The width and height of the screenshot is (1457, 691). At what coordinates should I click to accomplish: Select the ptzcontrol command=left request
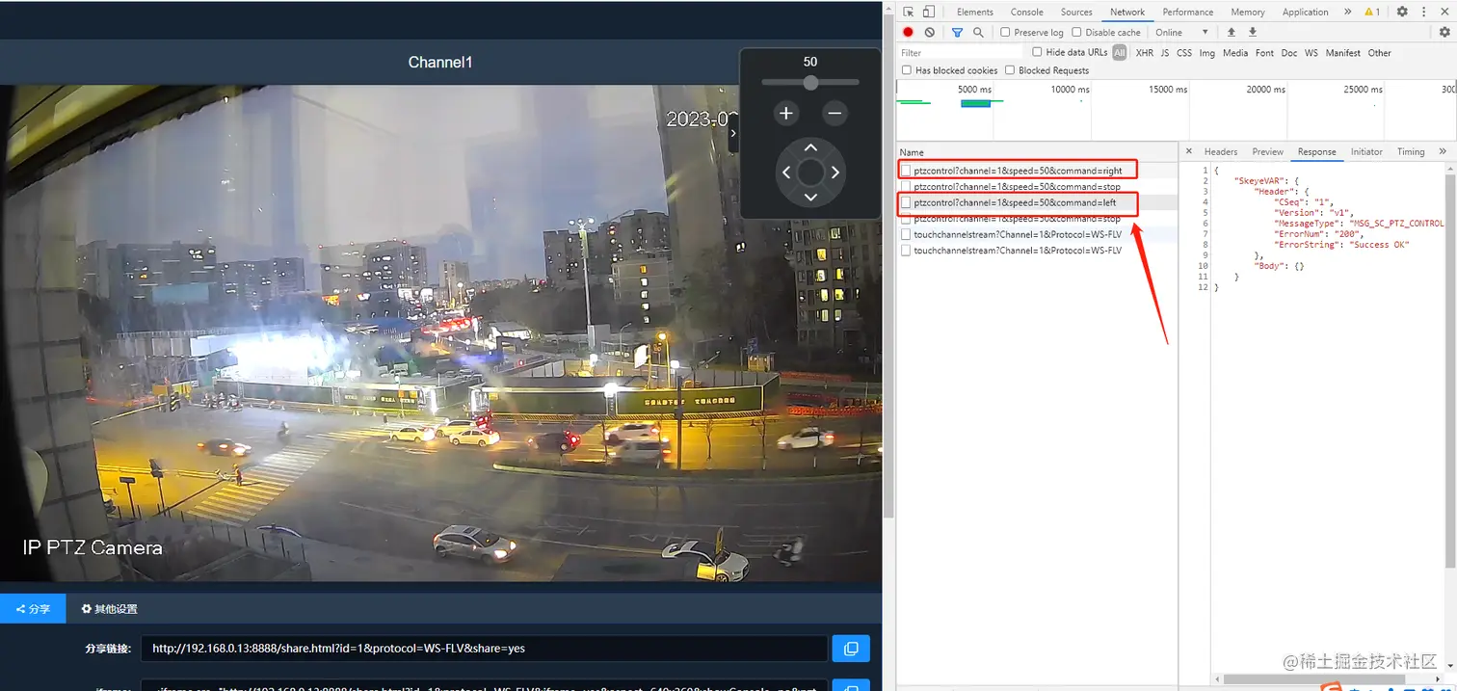click(1037, 202)
